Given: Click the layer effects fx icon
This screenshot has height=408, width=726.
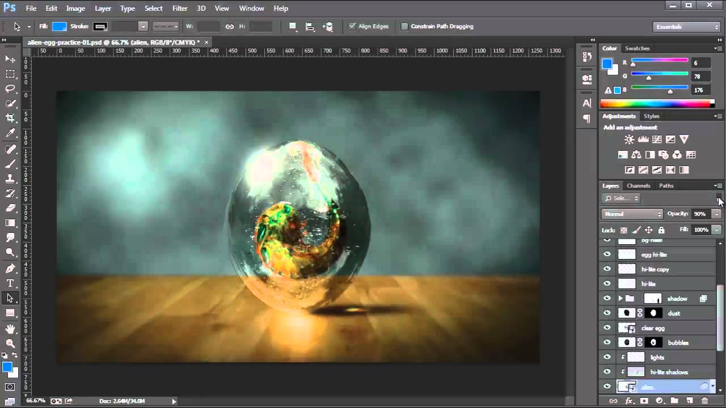Looking at the screenshot, I should point(630,401).
